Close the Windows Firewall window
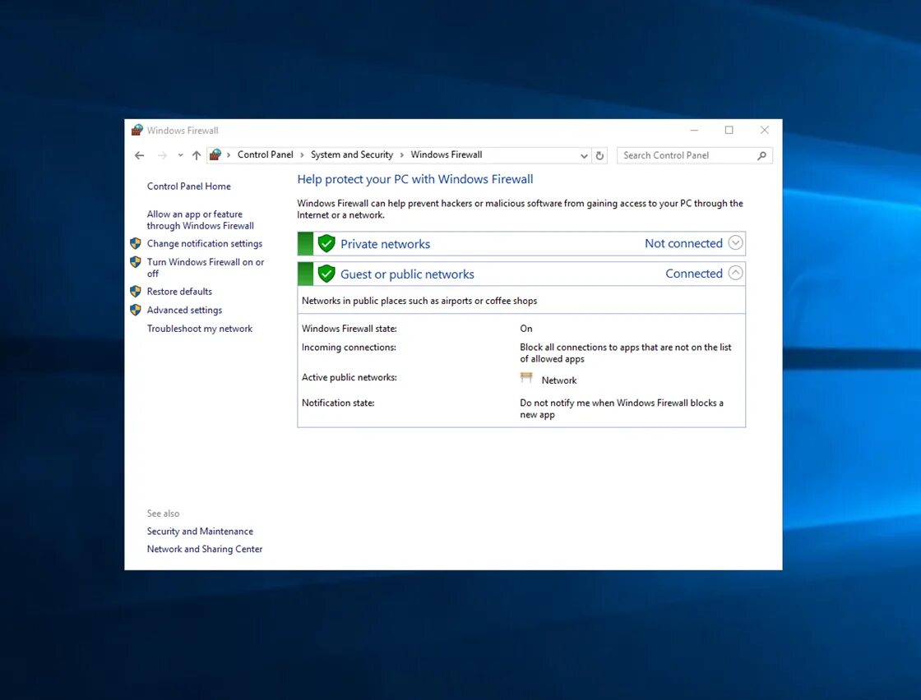 tap(764, 131)
